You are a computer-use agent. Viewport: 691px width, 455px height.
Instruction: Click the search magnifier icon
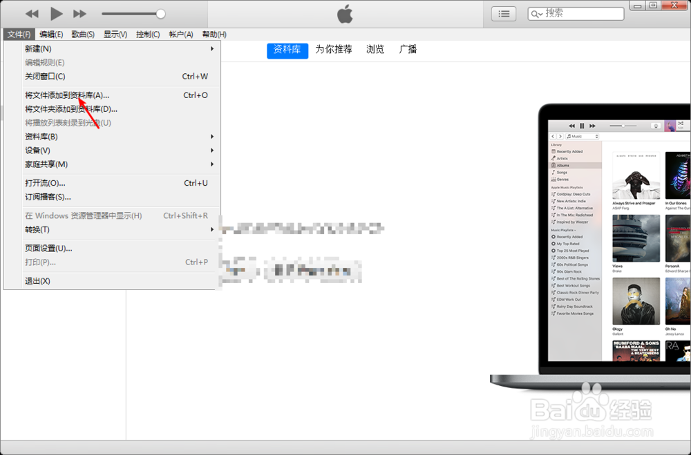536,14
